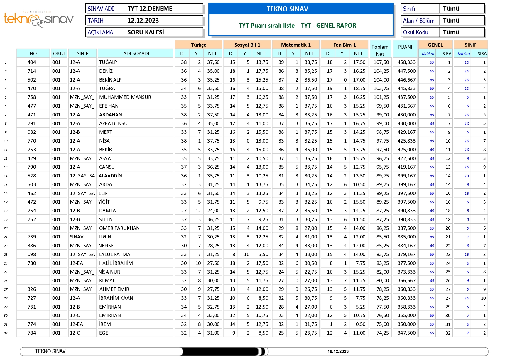Click the Matematik-1 column group header
The height and width of the screenshot is (364, 515).
pyautogui.click(x=296, y=45)
